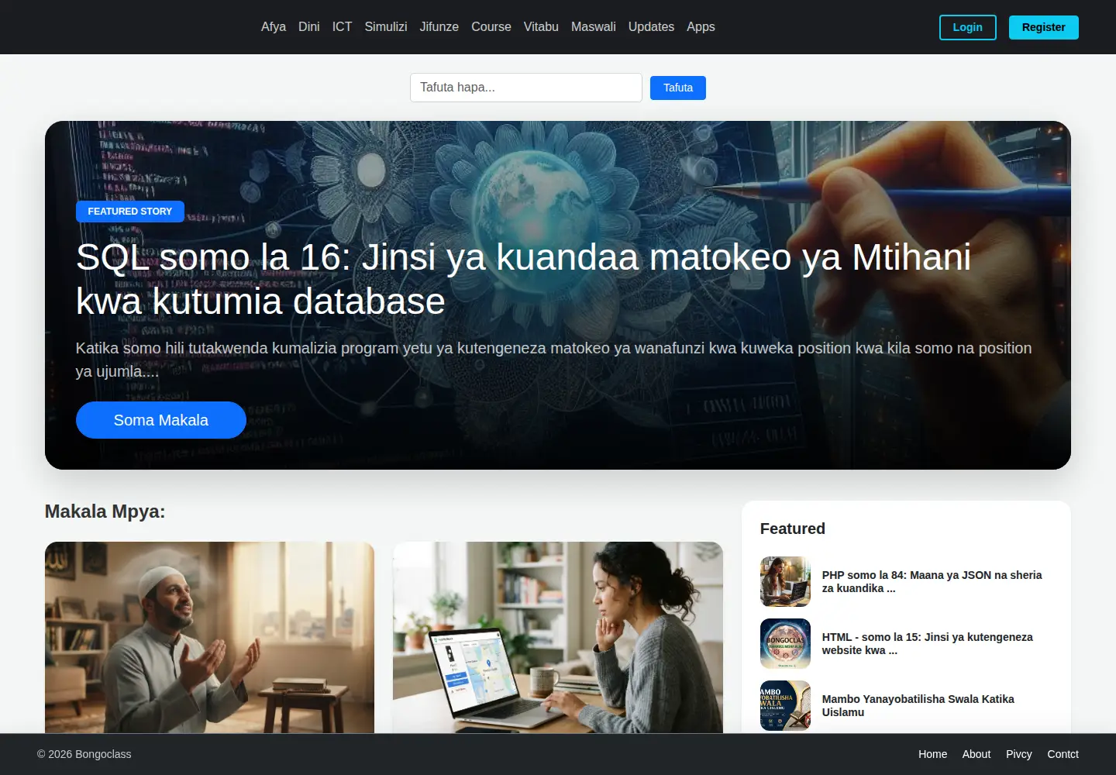This screenshot has width=1116, height=775.
Task: Open the footer About link
Action: [976, 754]
